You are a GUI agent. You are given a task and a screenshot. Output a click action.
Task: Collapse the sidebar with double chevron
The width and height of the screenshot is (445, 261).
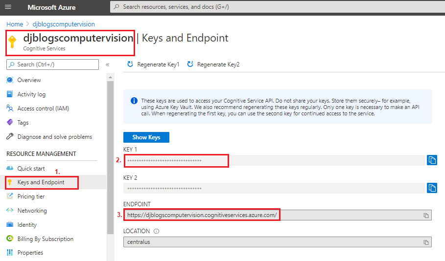(108, 65)
